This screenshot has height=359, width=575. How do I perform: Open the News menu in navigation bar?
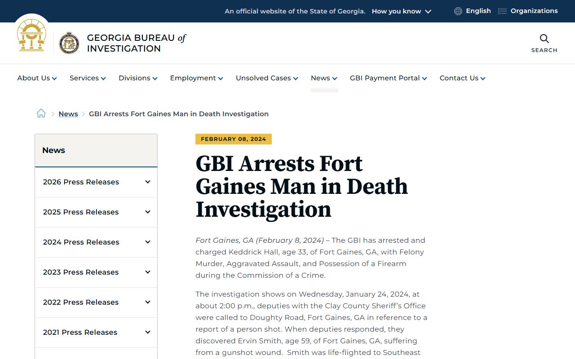click(324, 78)
